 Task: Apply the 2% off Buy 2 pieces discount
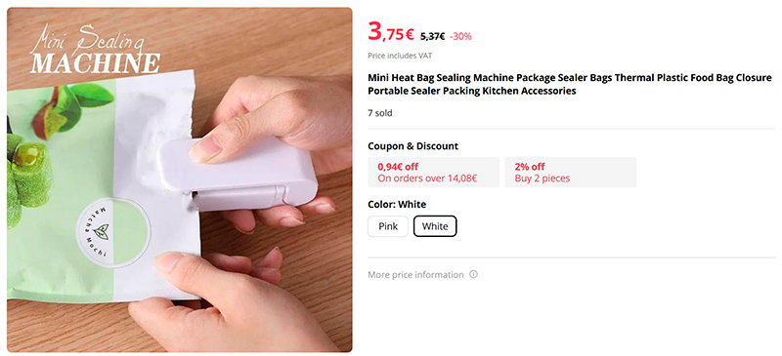[x=571, y=173]
